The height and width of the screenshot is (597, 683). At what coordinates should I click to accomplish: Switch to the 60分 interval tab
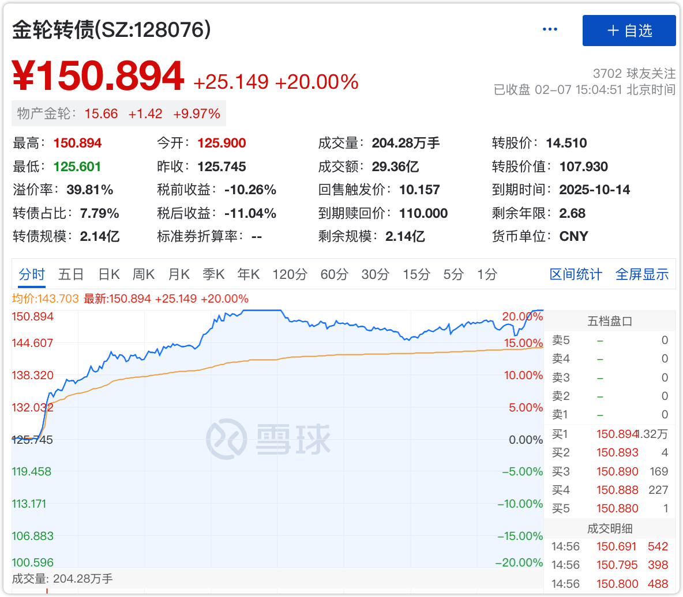click(334, 275)
